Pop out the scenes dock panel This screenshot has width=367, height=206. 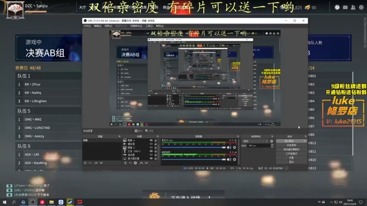coord(119,136)
